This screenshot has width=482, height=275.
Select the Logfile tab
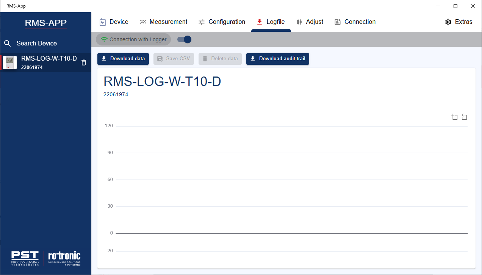271,22
